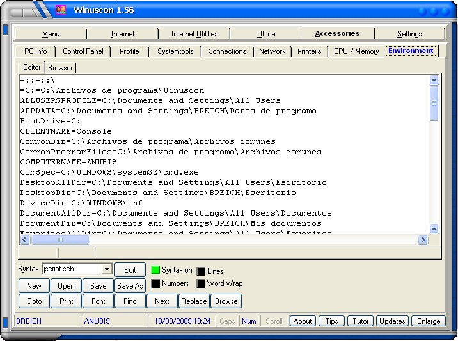The height and width of the screenshot is (341, 458).
Task: Click the Find button
Action: [130, 301]
